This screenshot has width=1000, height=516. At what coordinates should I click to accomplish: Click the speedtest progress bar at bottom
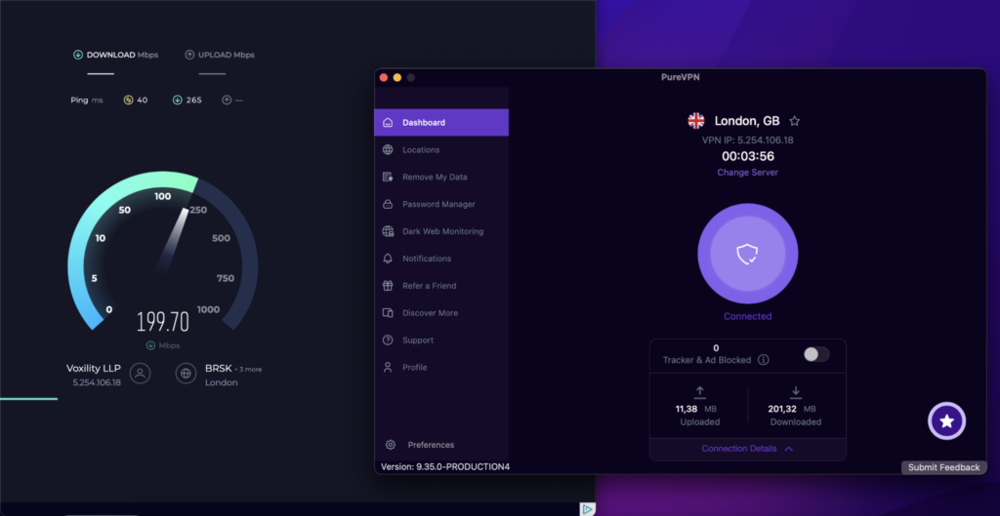coord(28,399)
